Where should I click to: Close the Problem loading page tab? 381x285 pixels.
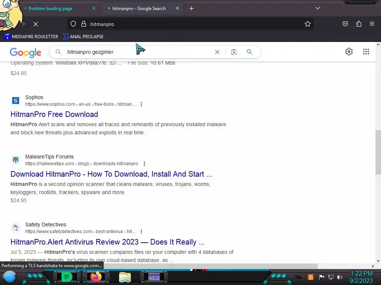coord(94,8)
